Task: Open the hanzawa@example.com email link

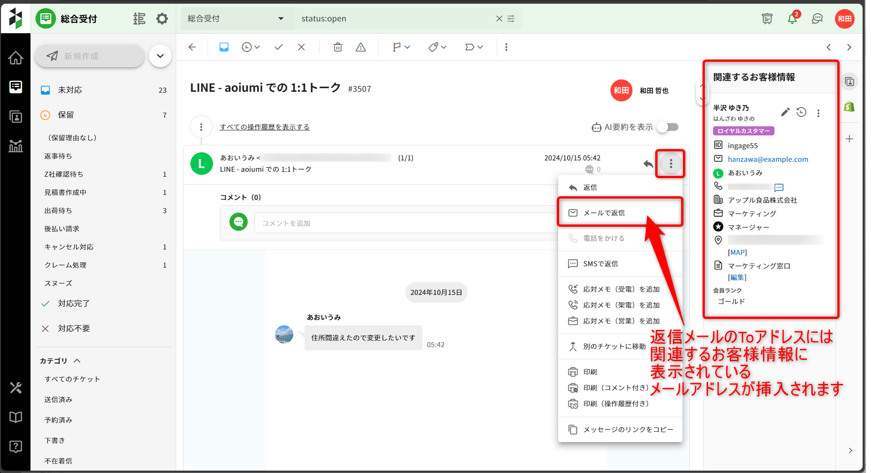Action: point(768,159)
